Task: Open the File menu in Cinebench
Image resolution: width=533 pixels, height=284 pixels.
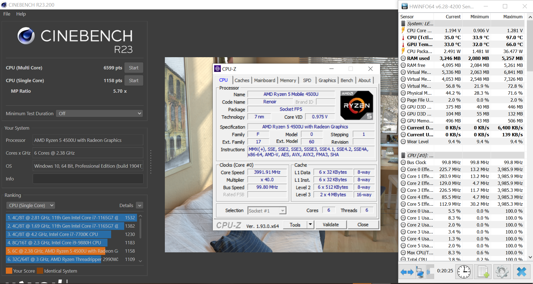Action: coord(7,14)
